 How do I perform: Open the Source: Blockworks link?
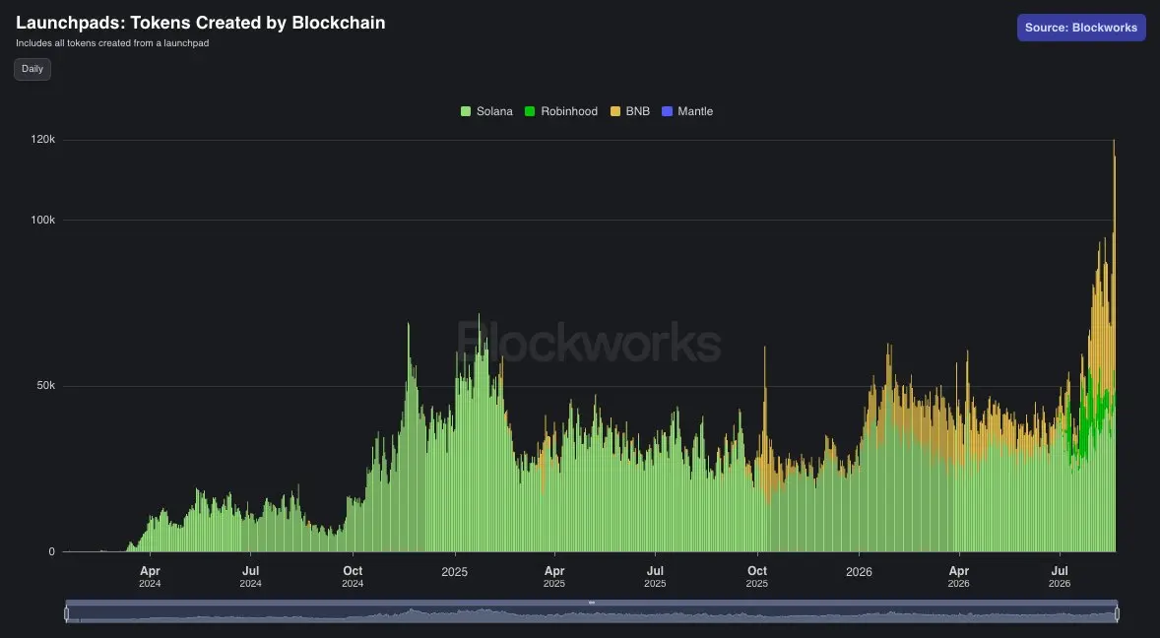[x=1081, y=28]
